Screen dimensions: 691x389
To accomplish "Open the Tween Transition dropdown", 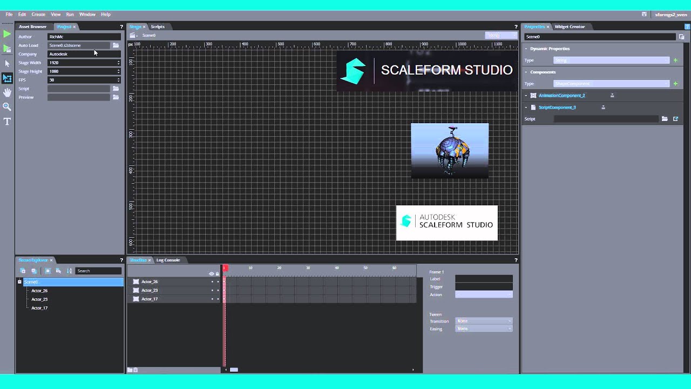I will 484,321.
